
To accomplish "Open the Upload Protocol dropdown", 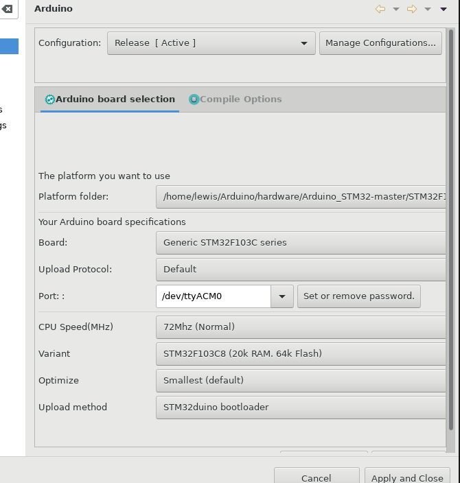I will (302, 270).
